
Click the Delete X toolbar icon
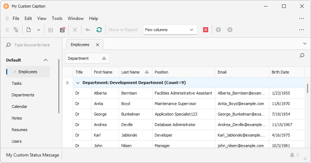click(x=75, y=30)
